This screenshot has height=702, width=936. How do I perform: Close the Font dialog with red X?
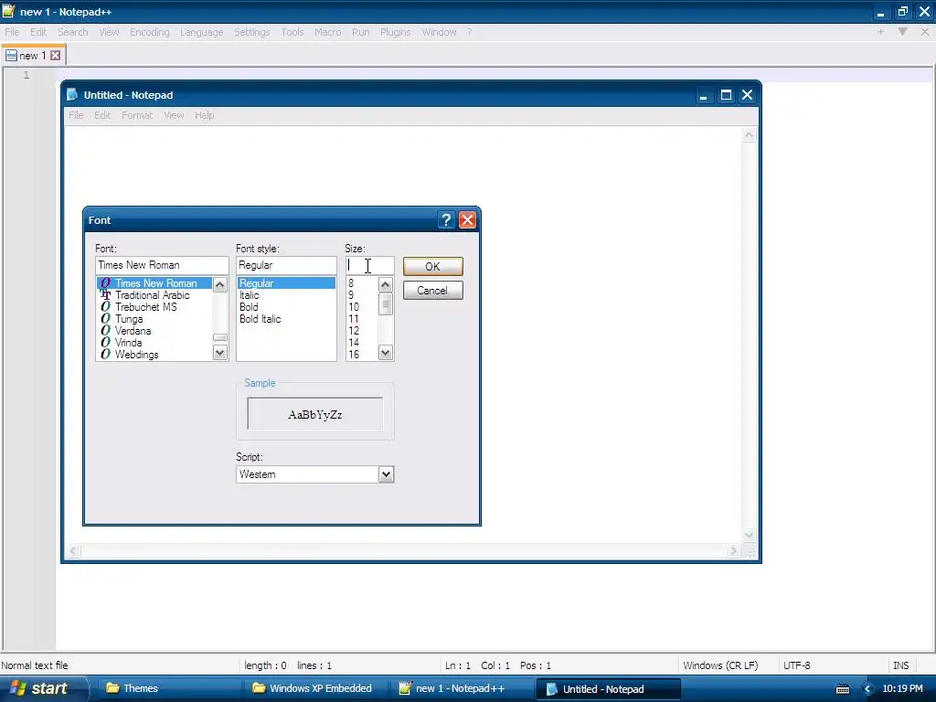[x=467, y=220]
